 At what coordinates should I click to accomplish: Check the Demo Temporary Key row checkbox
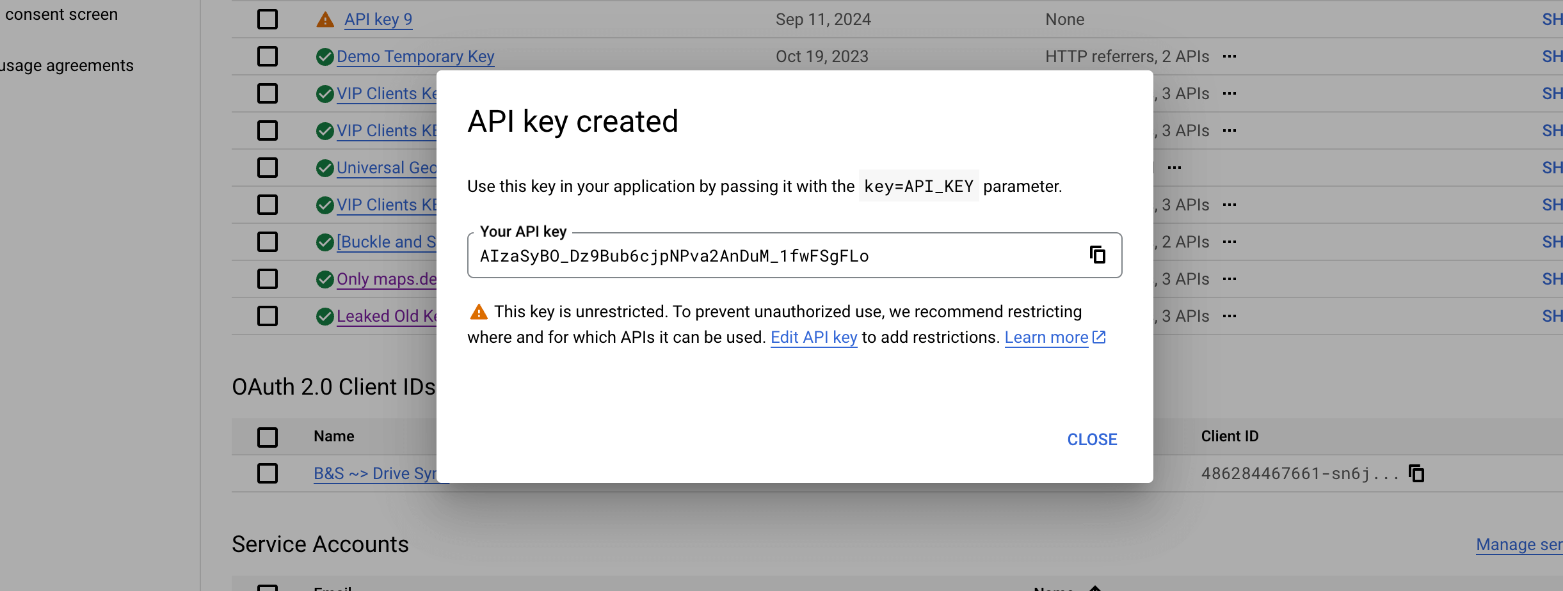(267, 56)
